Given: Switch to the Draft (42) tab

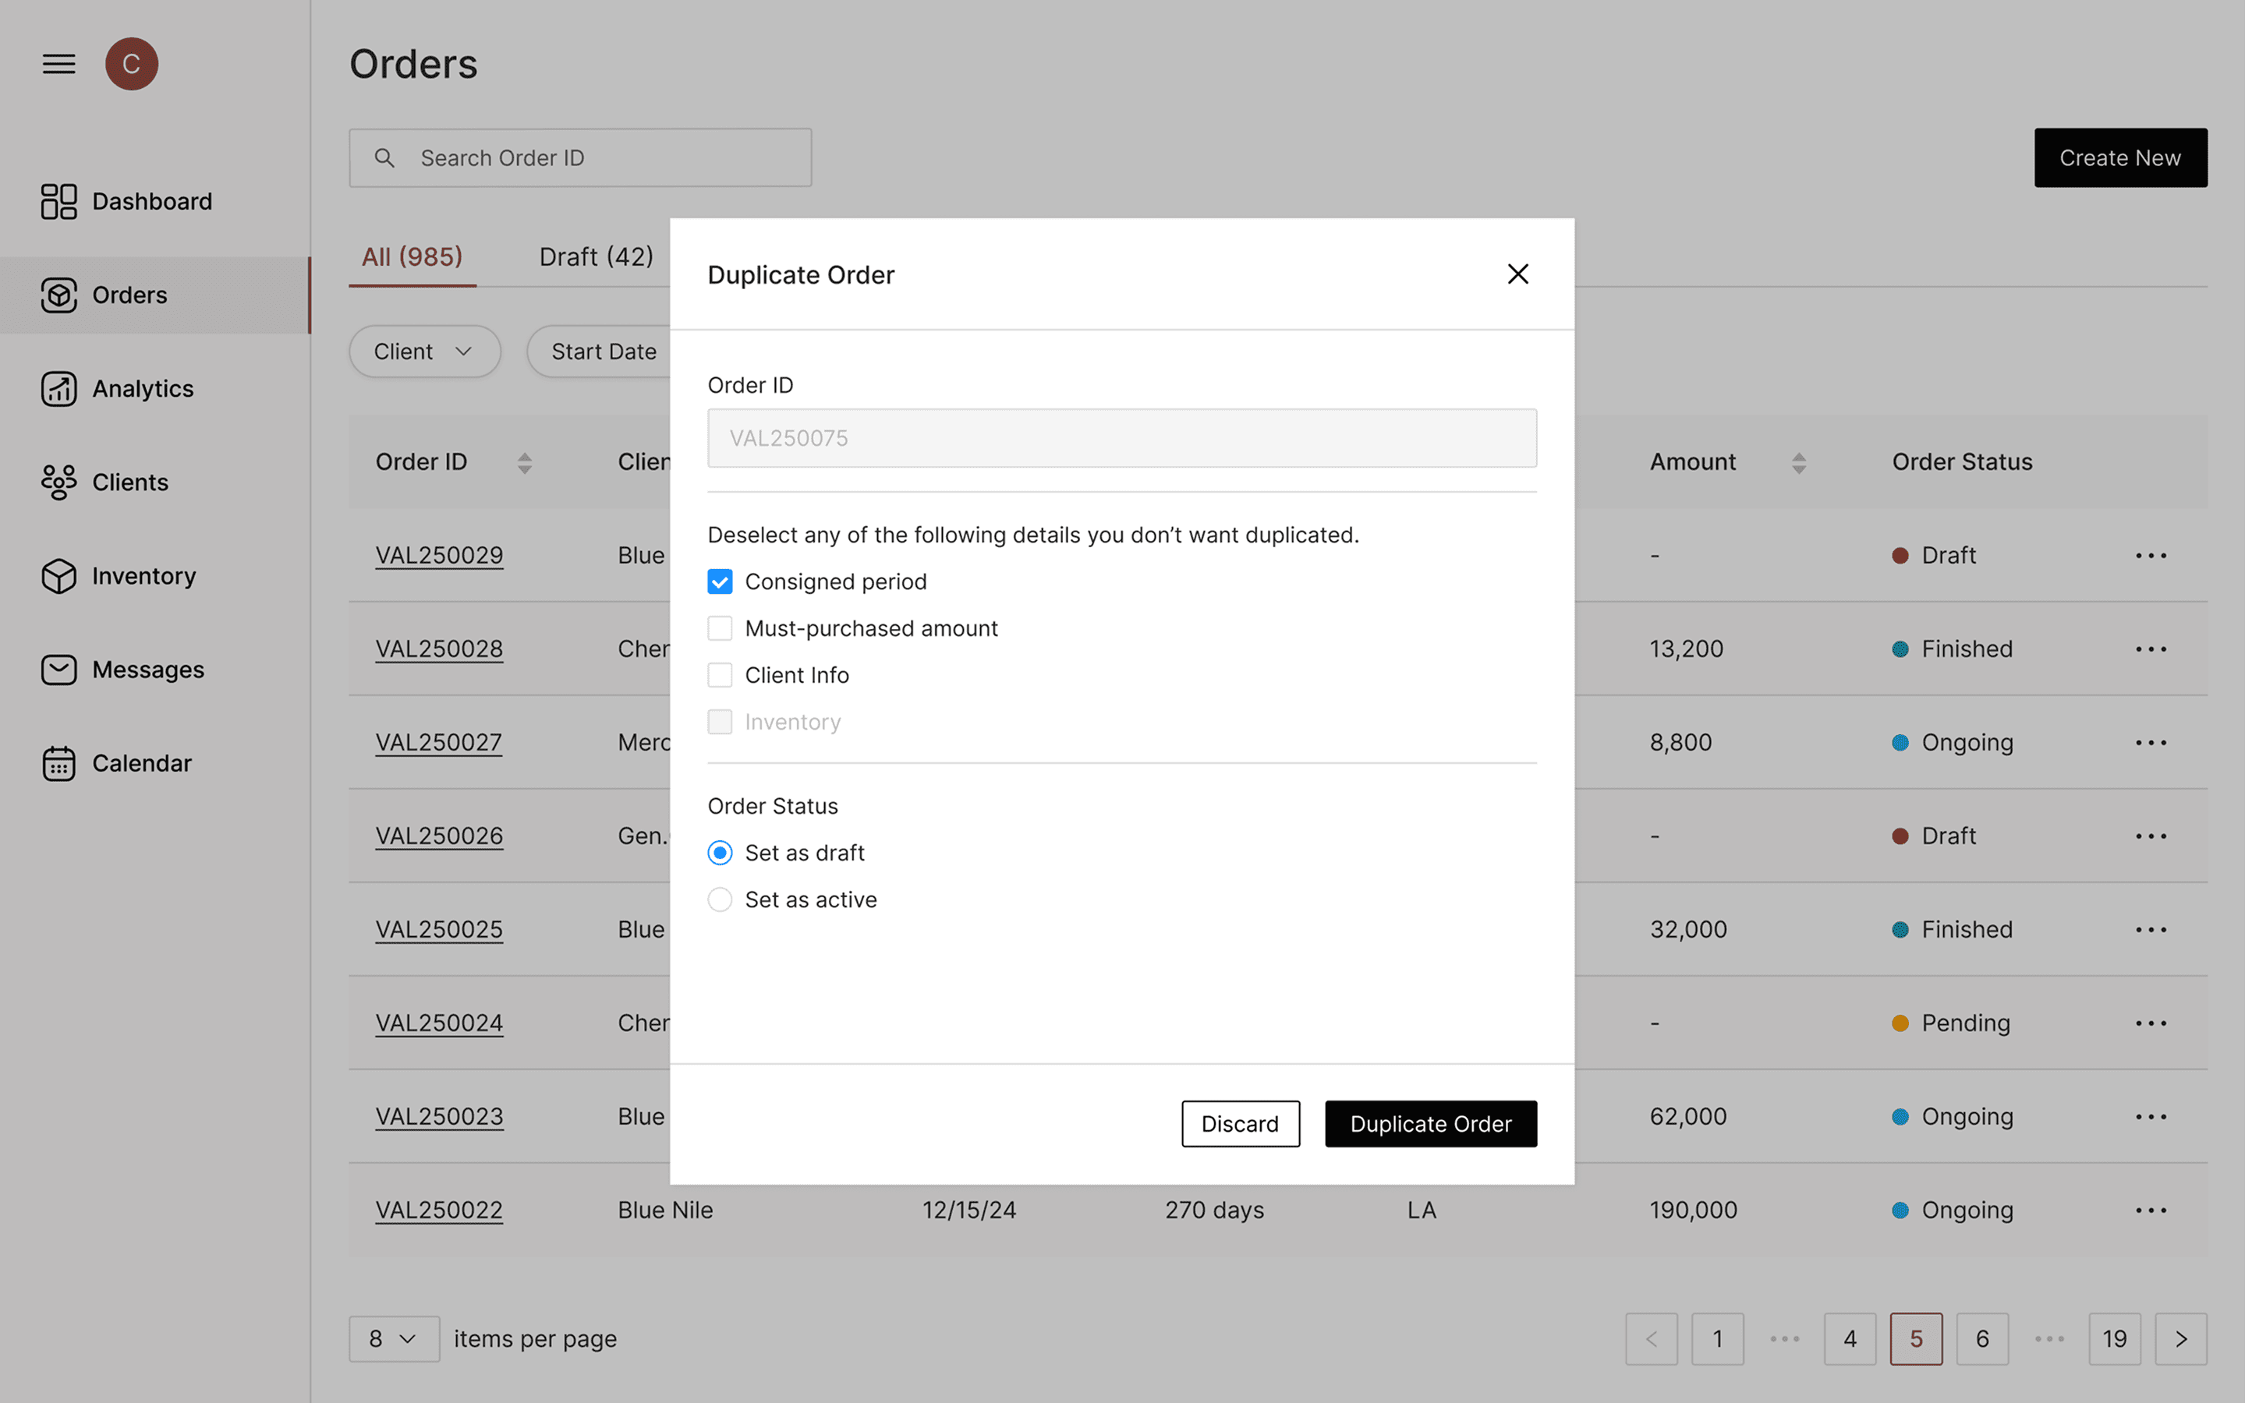Looking at the screenshot, I should tap(596, 257).
